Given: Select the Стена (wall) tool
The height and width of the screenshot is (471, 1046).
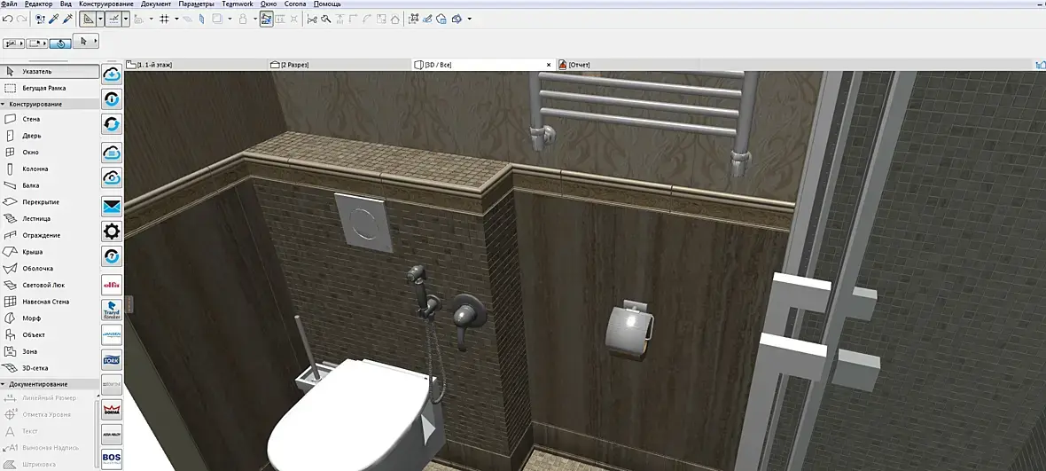Looking at the screenshot, I should 50,119.
